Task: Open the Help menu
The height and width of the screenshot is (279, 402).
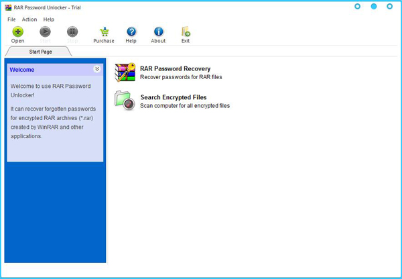Action: [x=49, y=19]
